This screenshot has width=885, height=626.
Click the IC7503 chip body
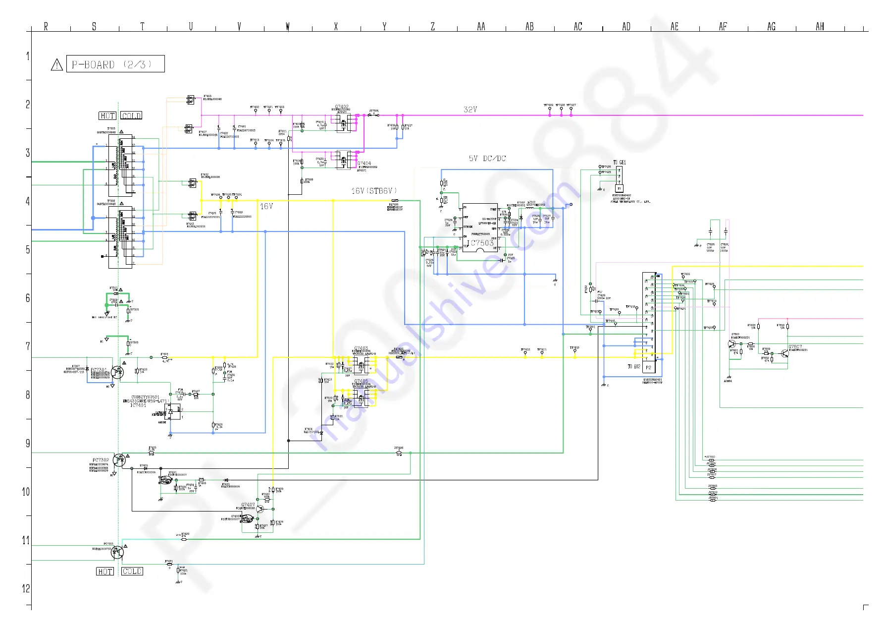click(x=480, y=228)
